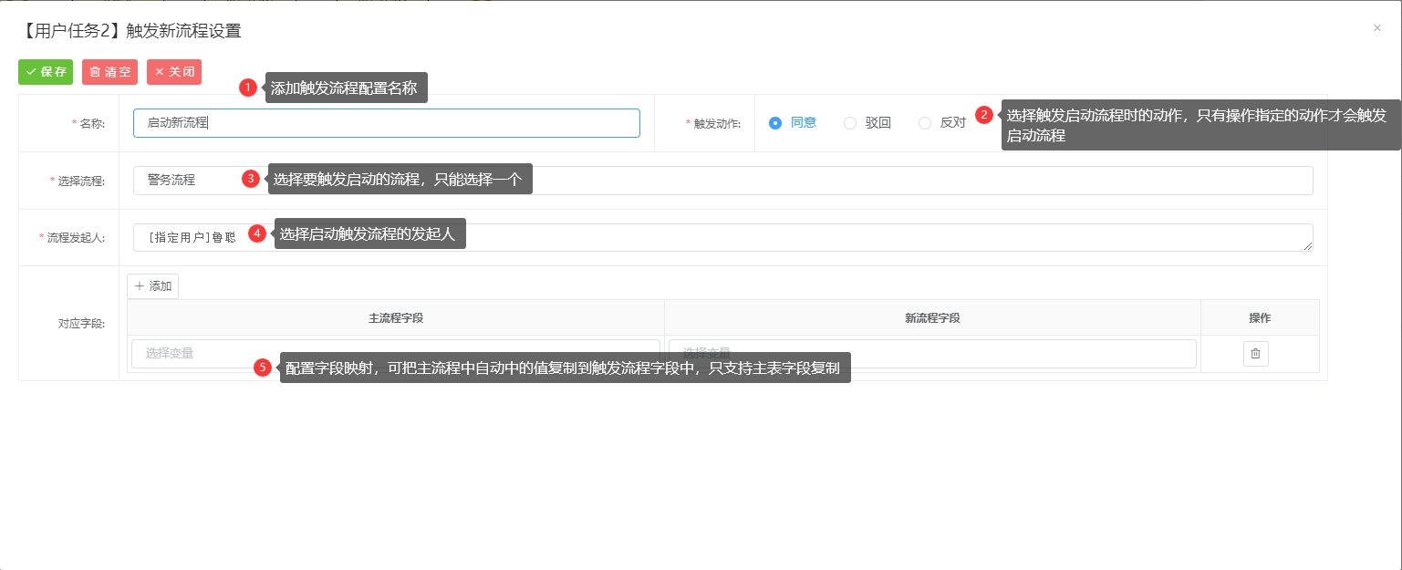Click red badge number 4 by 流程发起人 value
This screenshot has width=1402, height=570.
coord(257,233)
